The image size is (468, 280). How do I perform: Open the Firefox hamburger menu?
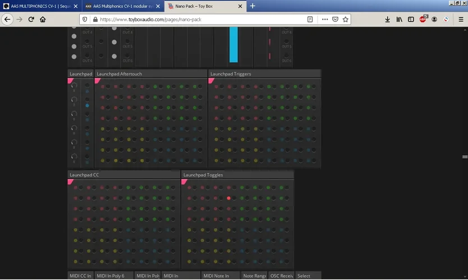tap(461, 19)
